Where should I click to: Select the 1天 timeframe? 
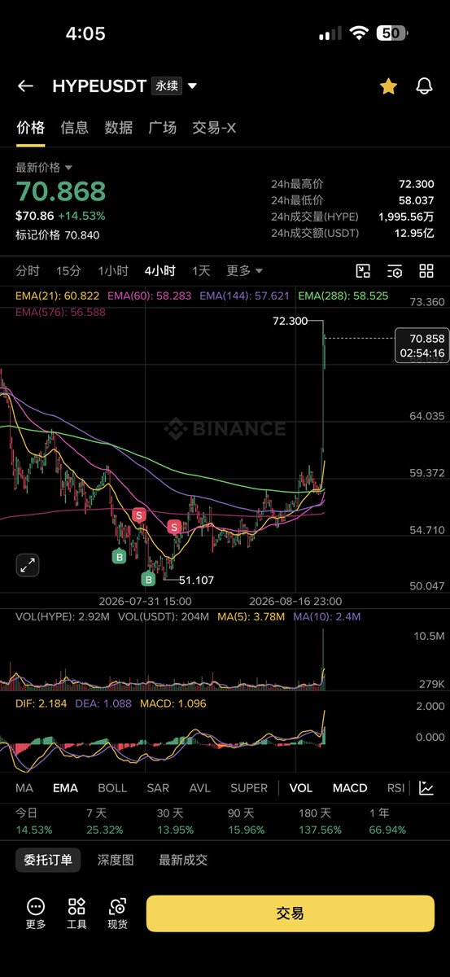click(201, 270)
